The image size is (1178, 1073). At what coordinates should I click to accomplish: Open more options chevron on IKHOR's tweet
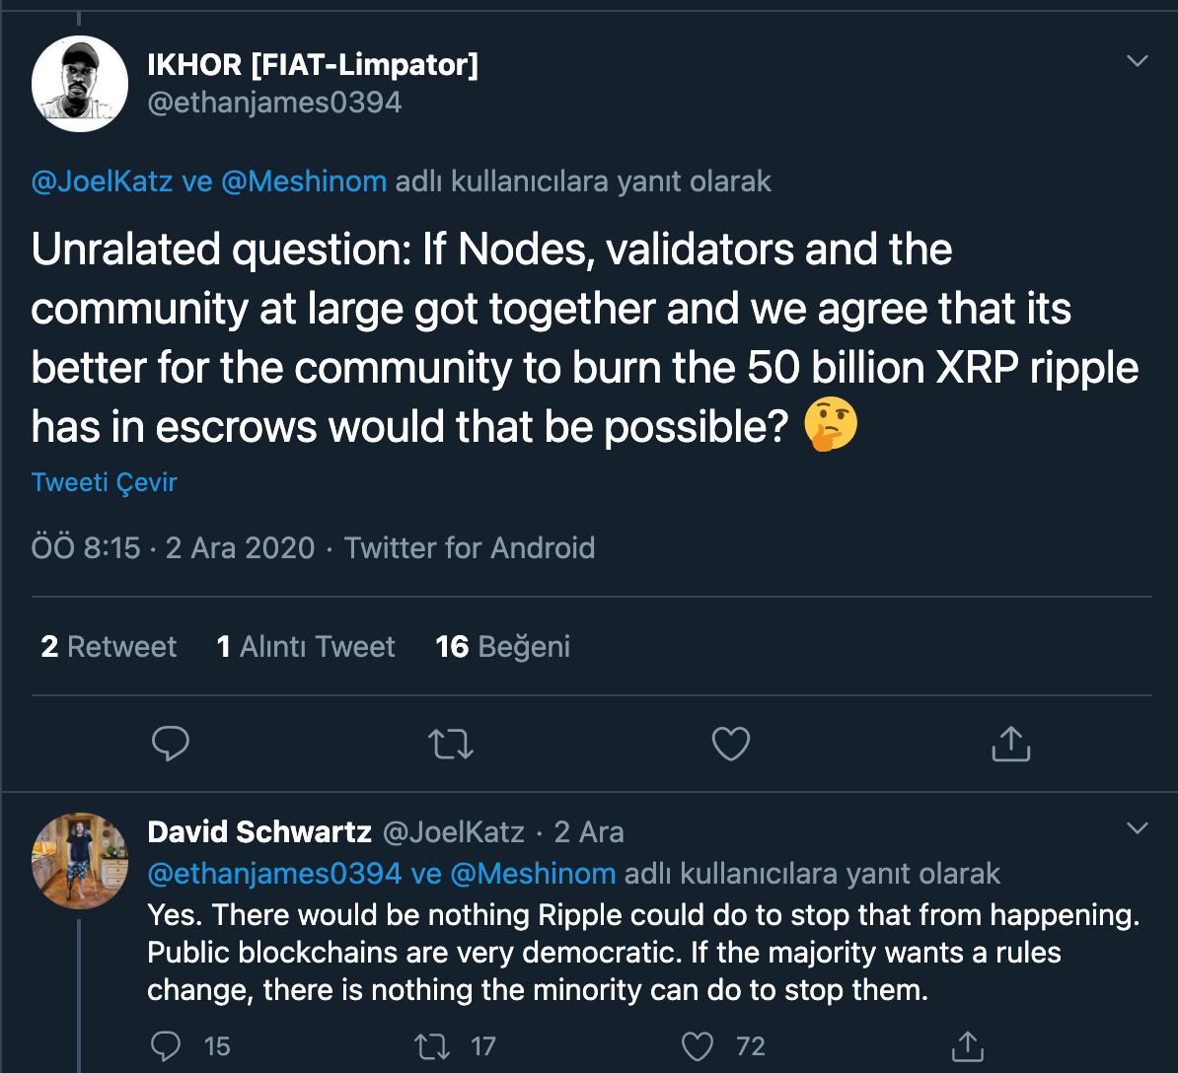click(1137, 61)
